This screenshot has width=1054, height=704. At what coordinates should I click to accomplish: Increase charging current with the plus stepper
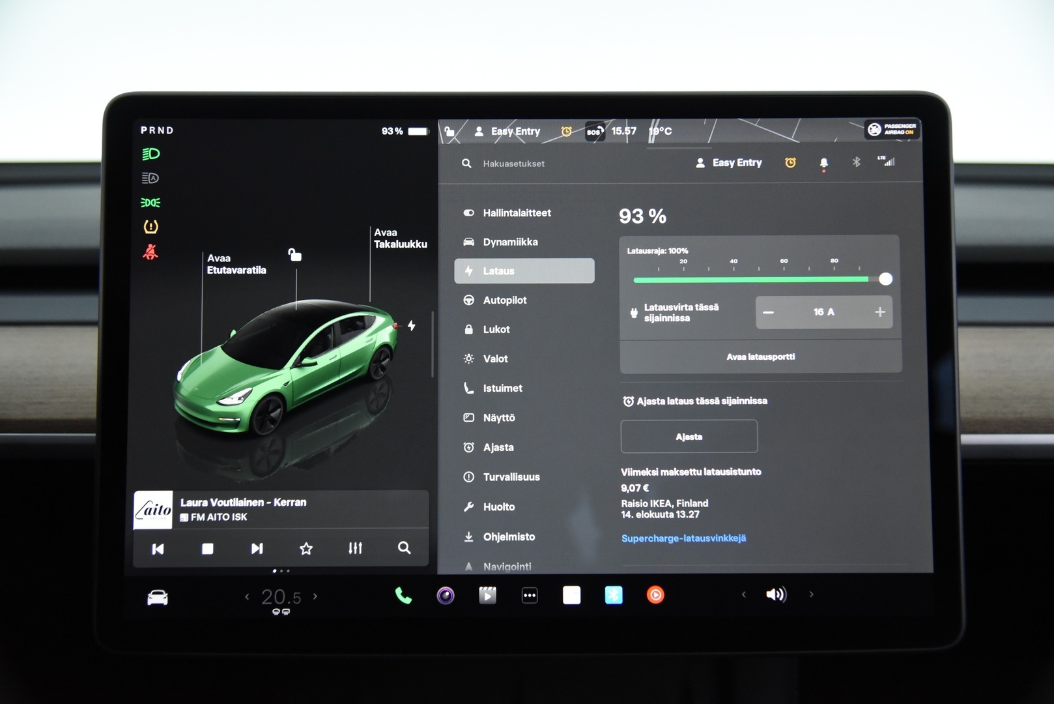879,312
